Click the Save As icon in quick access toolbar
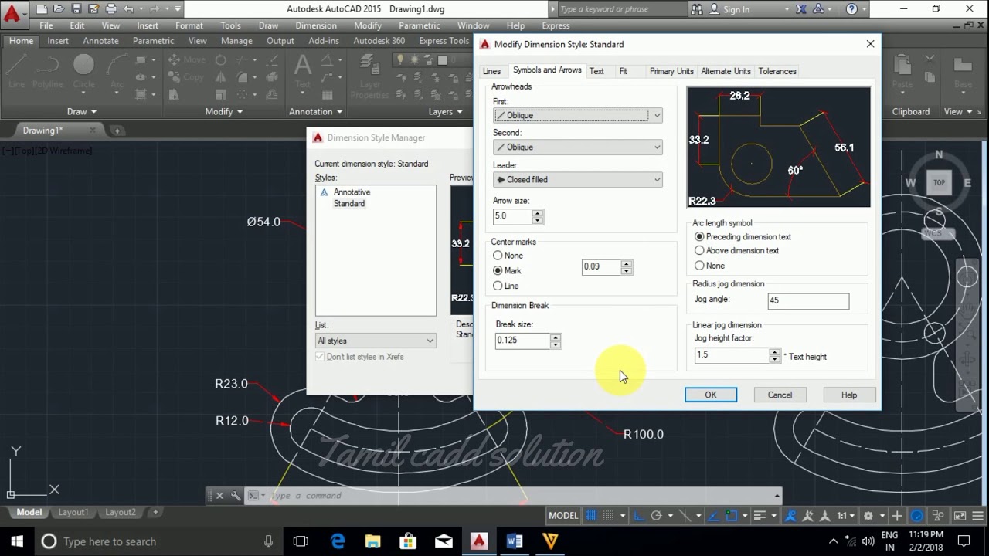The image size is (989, 556). pos(93,9)
